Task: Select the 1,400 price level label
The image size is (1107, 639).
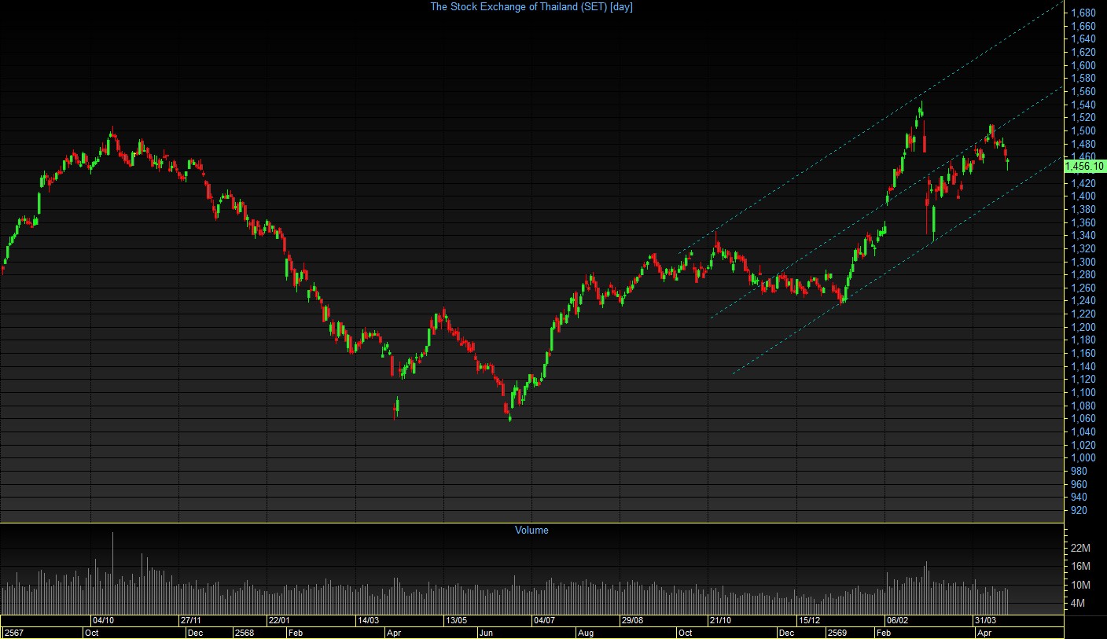Action: [1083, 196]
